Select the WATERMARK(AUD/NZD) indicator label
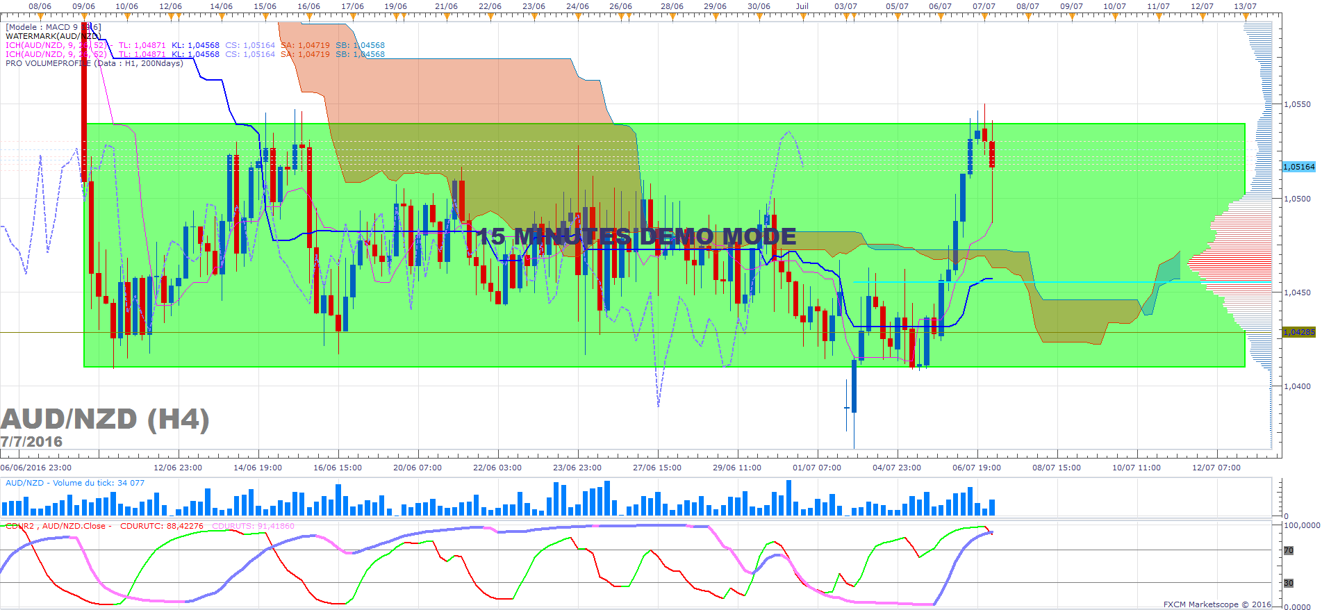 pyautogui.click(x=53, y=36)
